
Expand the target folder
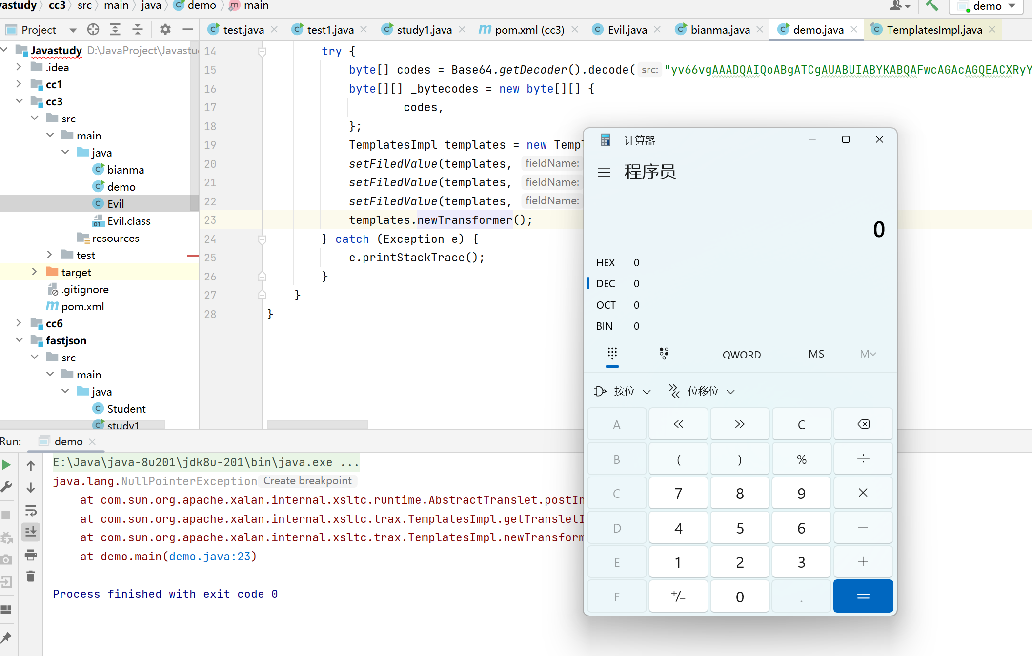(34, 272)
